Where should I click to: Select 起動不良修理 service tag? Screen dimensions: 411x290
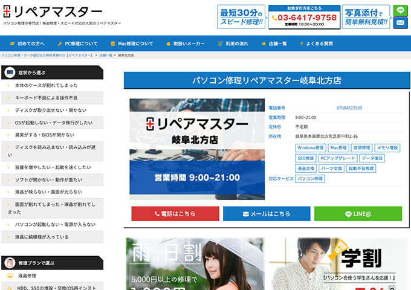[361, 169]
